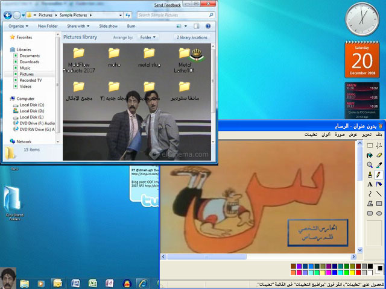The height and width of the screenshot is (289, 386).
Task: Select the rounded rectangle tool in Paint
Action: (x=370, y=213)
